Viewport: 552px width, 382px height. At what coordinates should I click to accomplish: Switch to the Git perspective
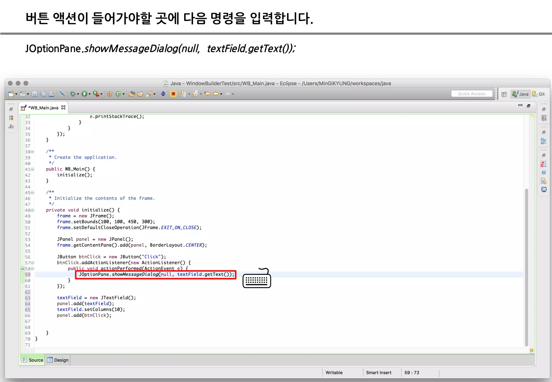[539, 94]
